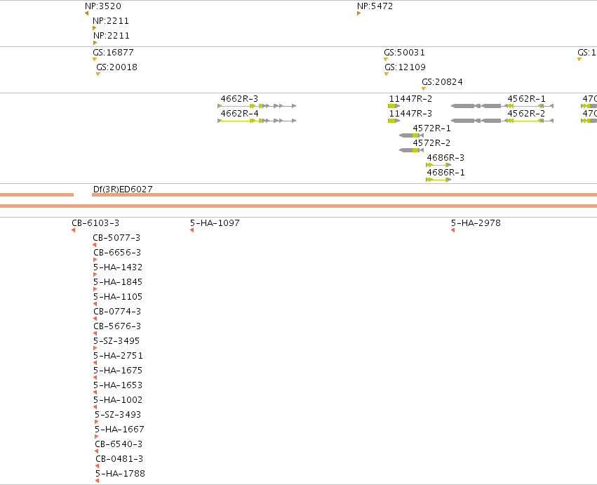Click the triangle marker under 5-HA-1788
The image size is (597, 485).
[98, 481]
